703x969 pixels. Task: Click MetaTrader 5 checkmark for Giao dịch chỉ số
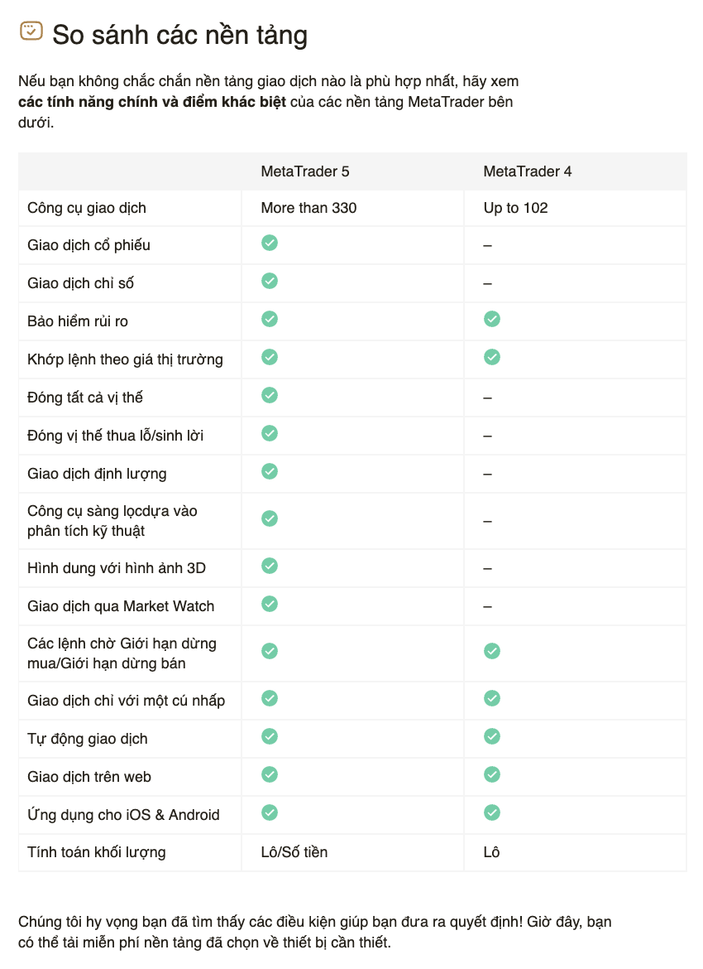[x=270, y=281]
